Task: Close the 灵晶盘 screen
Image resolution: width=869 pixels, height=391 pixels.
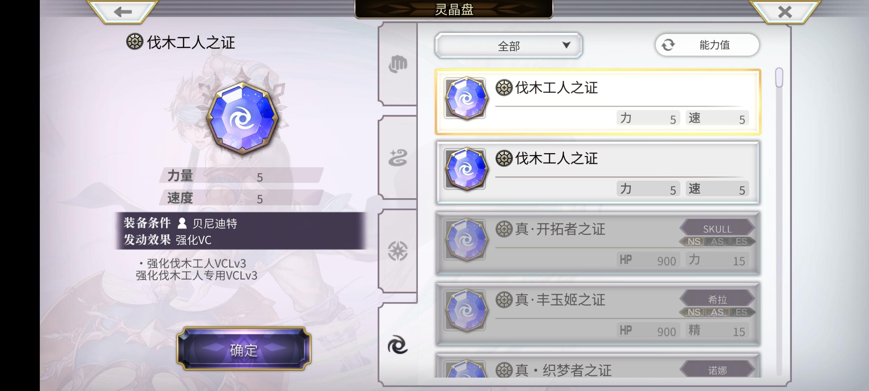Action: [785, 12]
